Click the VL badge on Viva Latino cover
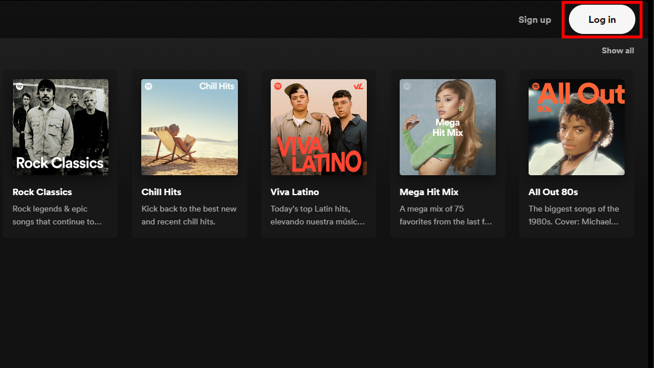The image size is (654, 368). (x=359, y=87)
